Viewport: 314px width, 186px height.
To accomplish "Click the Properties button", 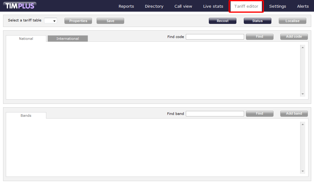I will tap(78, 21).
